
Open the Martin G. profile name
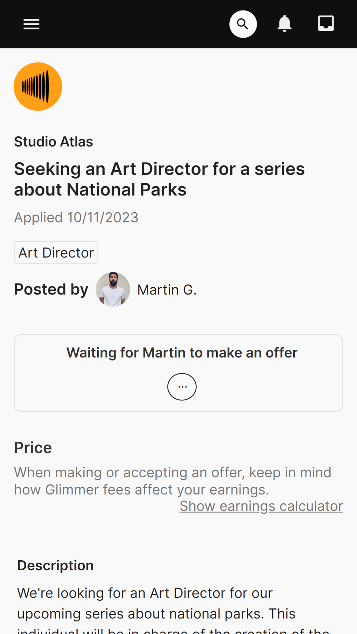[x=167, y=290]
